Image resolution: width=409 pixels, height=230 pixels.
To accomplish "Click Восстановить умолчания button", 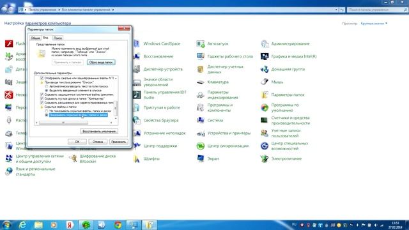I will click(99, 131).
